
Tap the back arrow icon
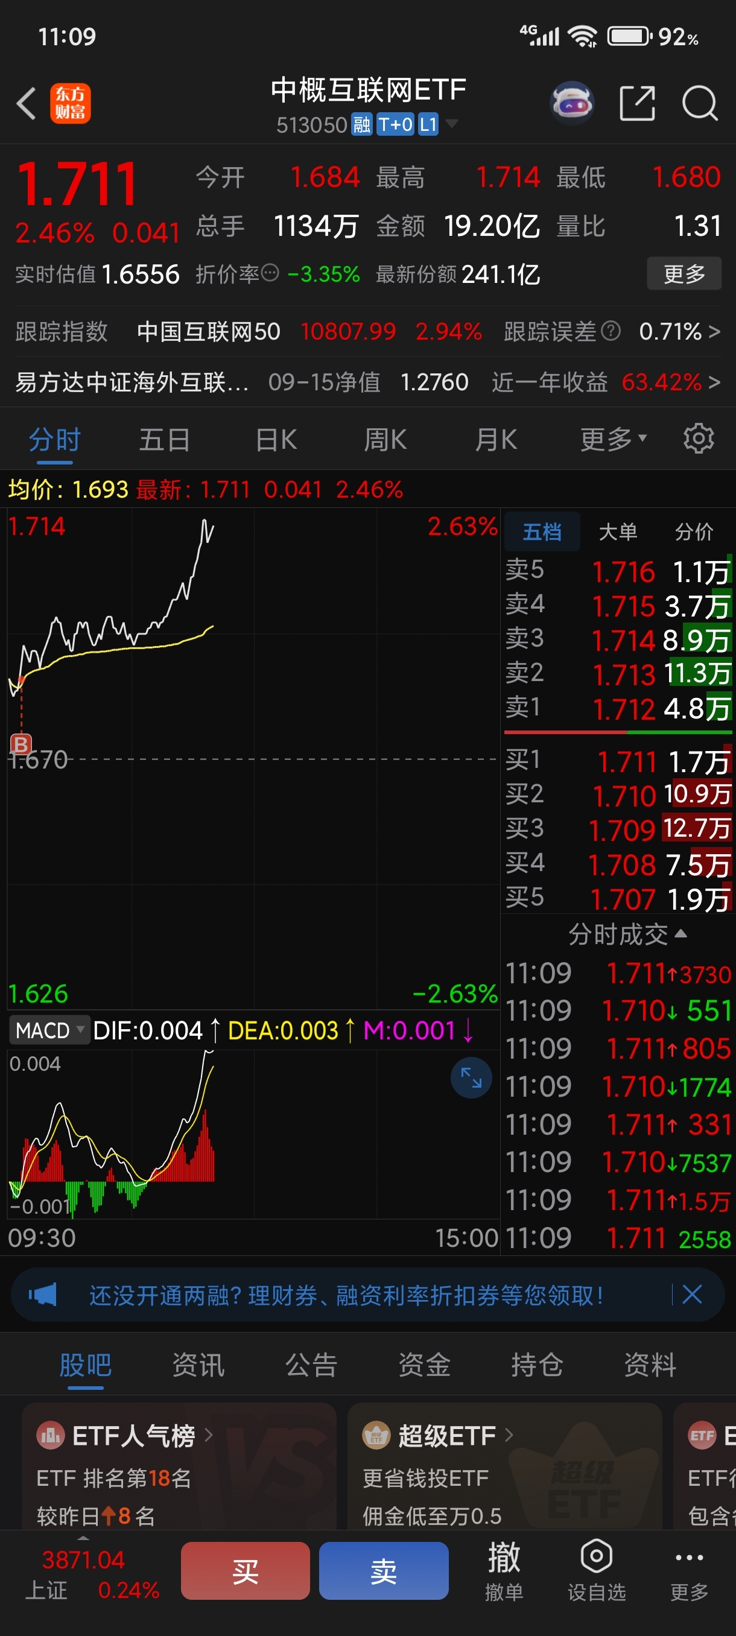click(x=26, y=103)
